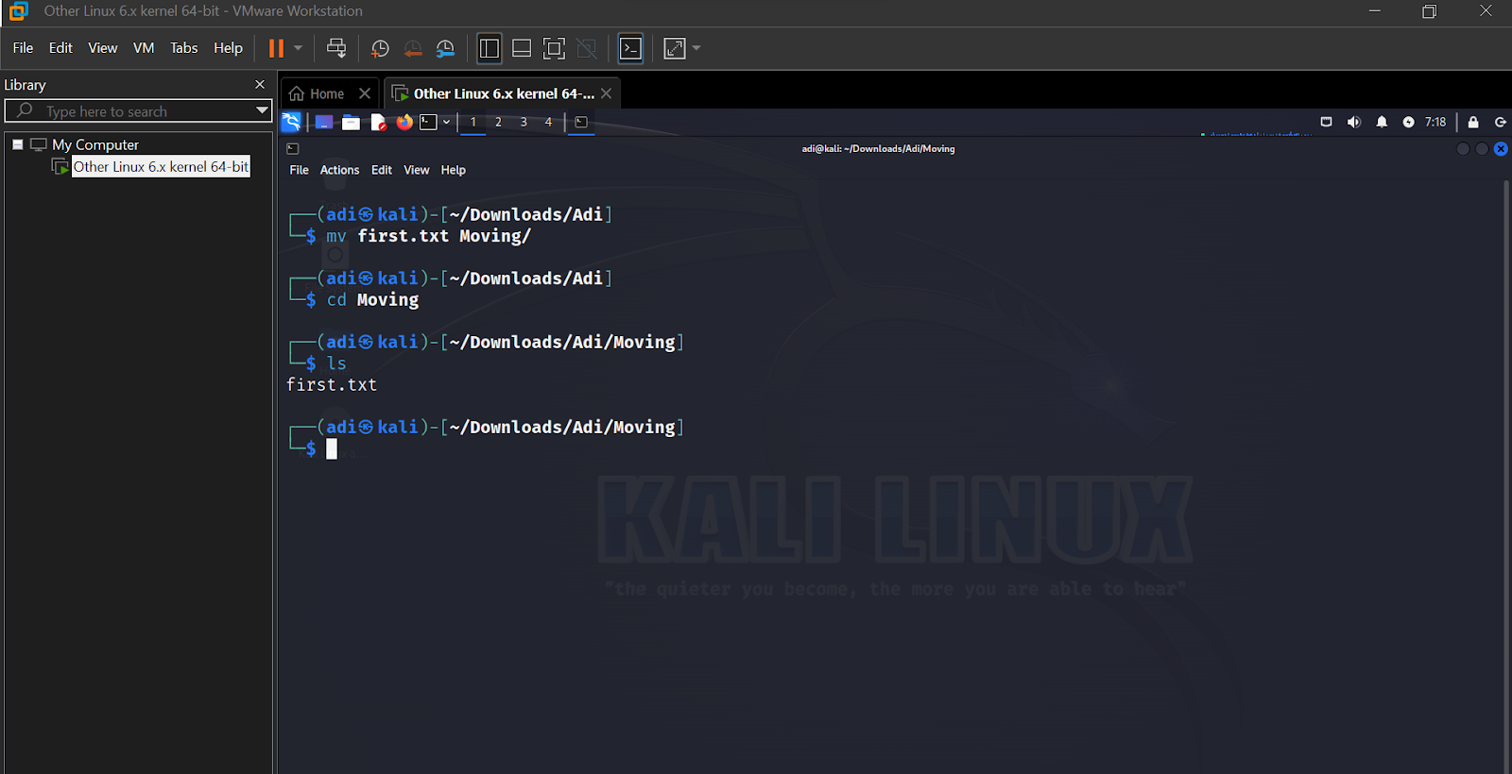The image size is (1512, 774).
Task: Close the Library panel
Action: click(260, 84)
